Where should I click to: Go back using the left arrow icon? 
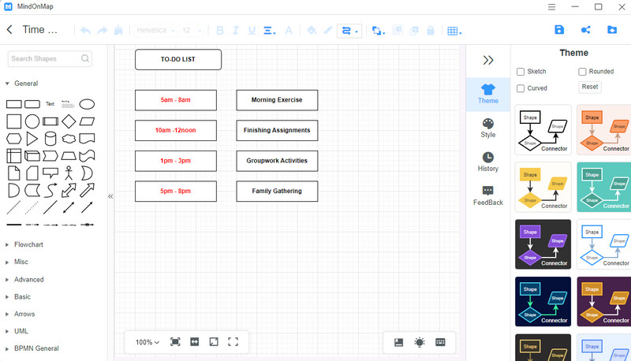[9, 30]
